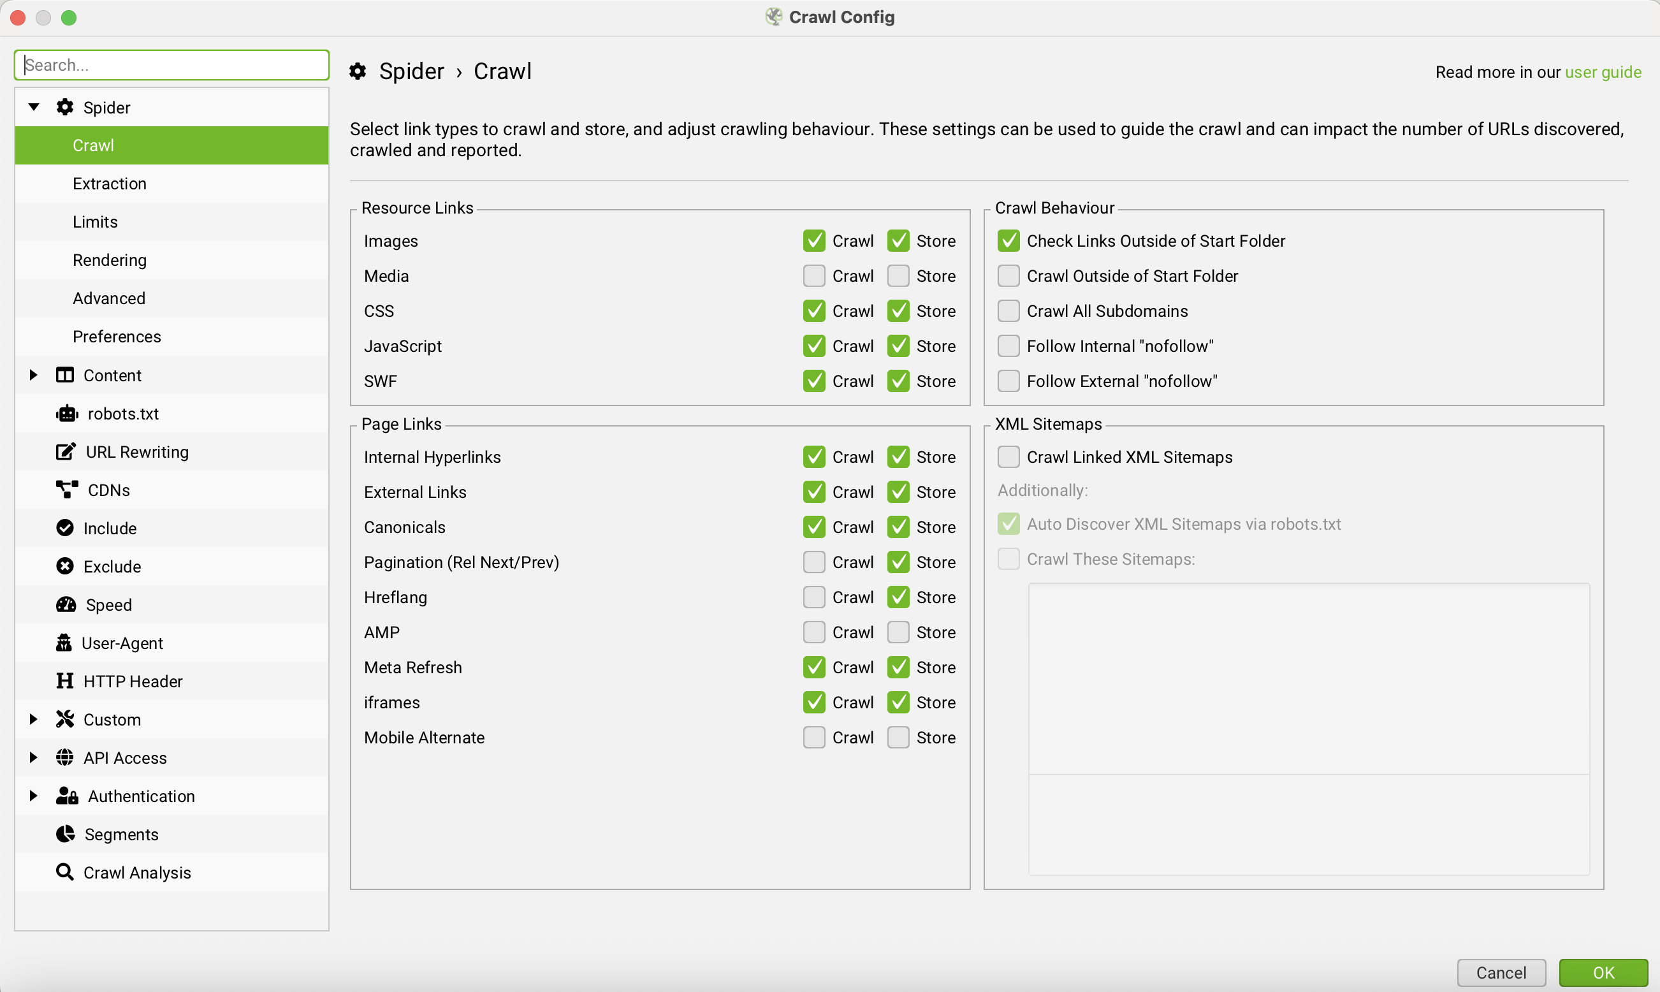Screen dimensions: 1660x992
Task: Click the CDNs network icon
Action: point(67,490)
